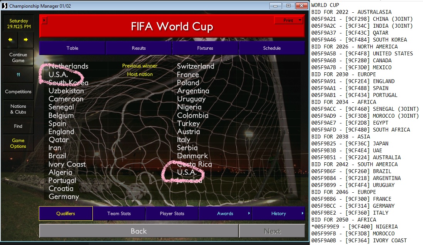Screen dimensions: 423x245
Task: Click 'BID FOR 2030 - EUROPE' line in notes
Action: tap(343, 74)
